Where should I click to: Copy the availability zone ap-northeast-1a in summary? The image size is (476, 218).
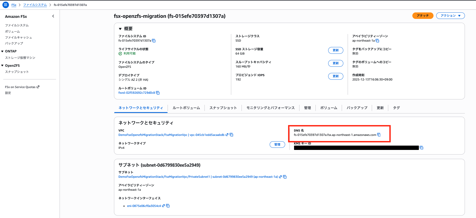point(377,41)
